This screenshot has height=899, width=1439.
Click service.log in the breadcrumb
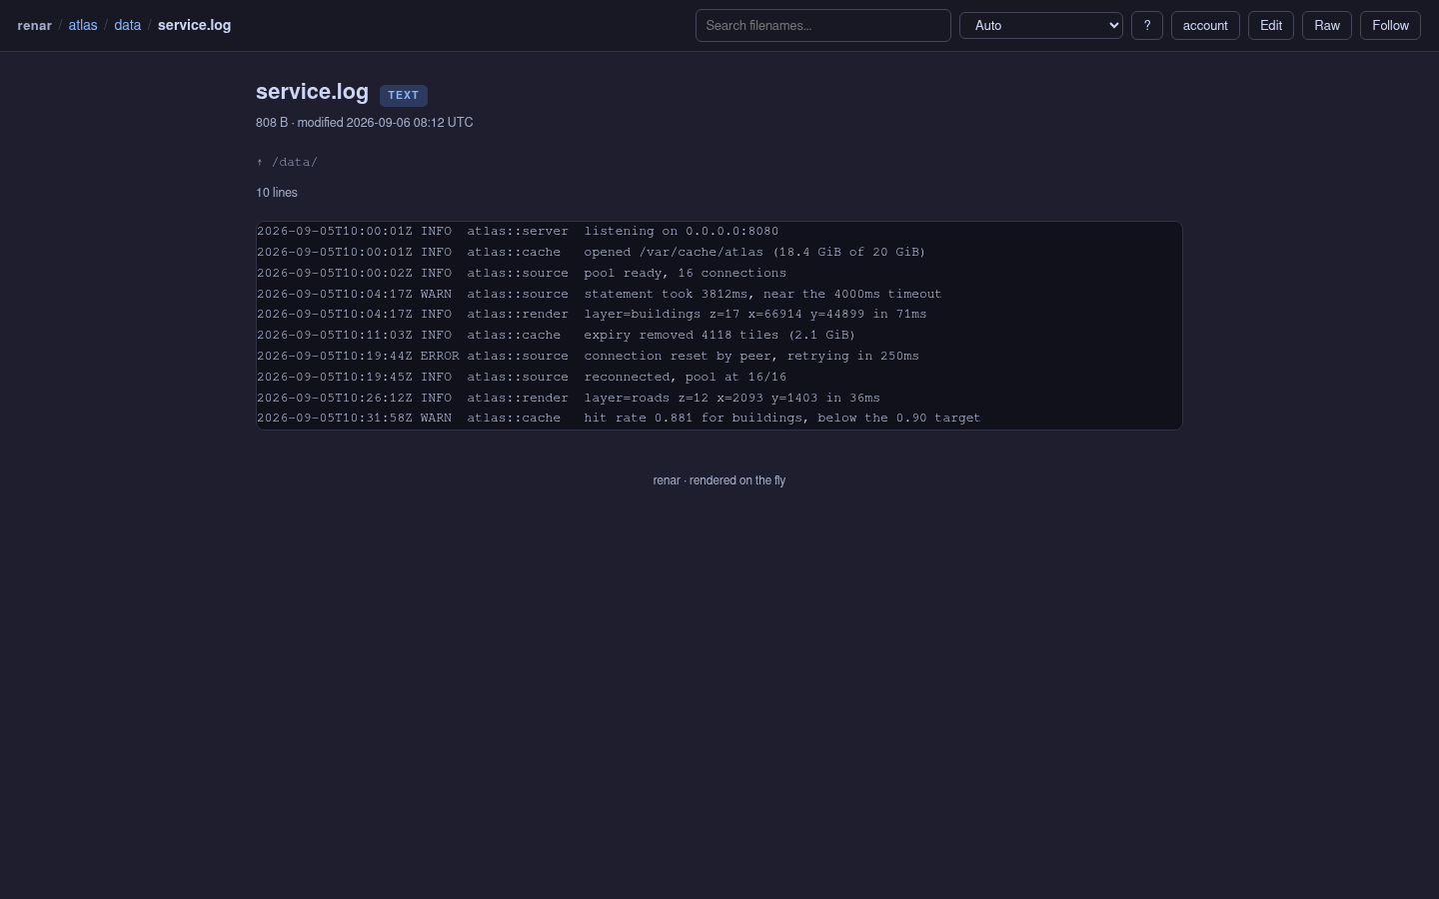coord(194,25)
